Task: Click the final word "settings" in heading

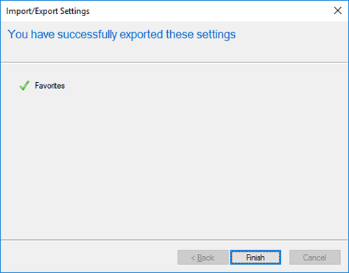Action: tap(216, 34)
